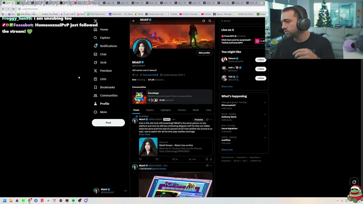The image size is (363, 204).
Task: Go back with the profile header arrow
Action: pyautogui.click(x=134, y=21)
